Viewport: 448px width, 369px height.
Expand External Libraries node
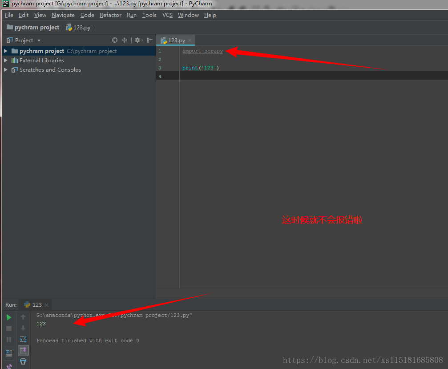[5, 60]
